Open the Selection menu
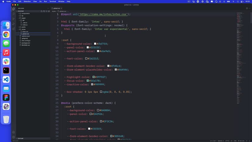252x142 pixels. coord(27,2)
